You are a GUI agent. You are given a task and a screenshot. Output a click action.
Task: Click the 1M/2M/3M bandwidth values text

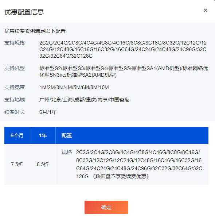point(74,88)
